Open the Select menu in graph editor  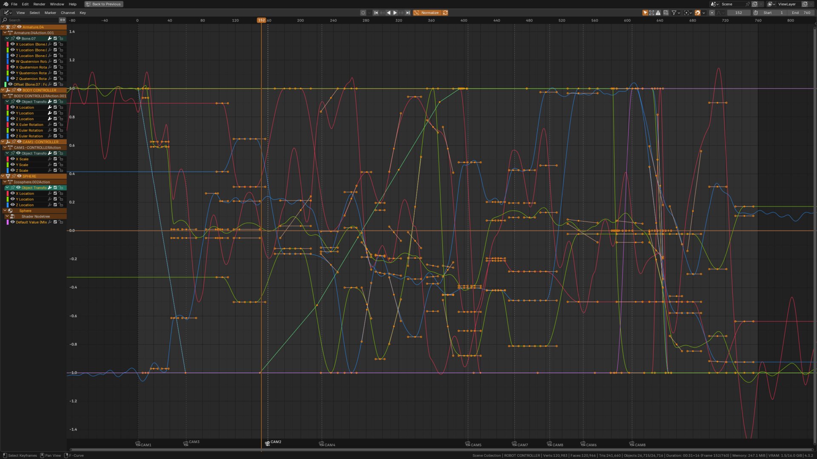click(34, 13)
